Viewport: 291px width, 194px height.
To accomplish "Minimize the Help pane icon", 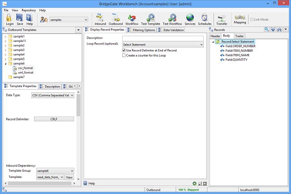I will click(200, 183).
